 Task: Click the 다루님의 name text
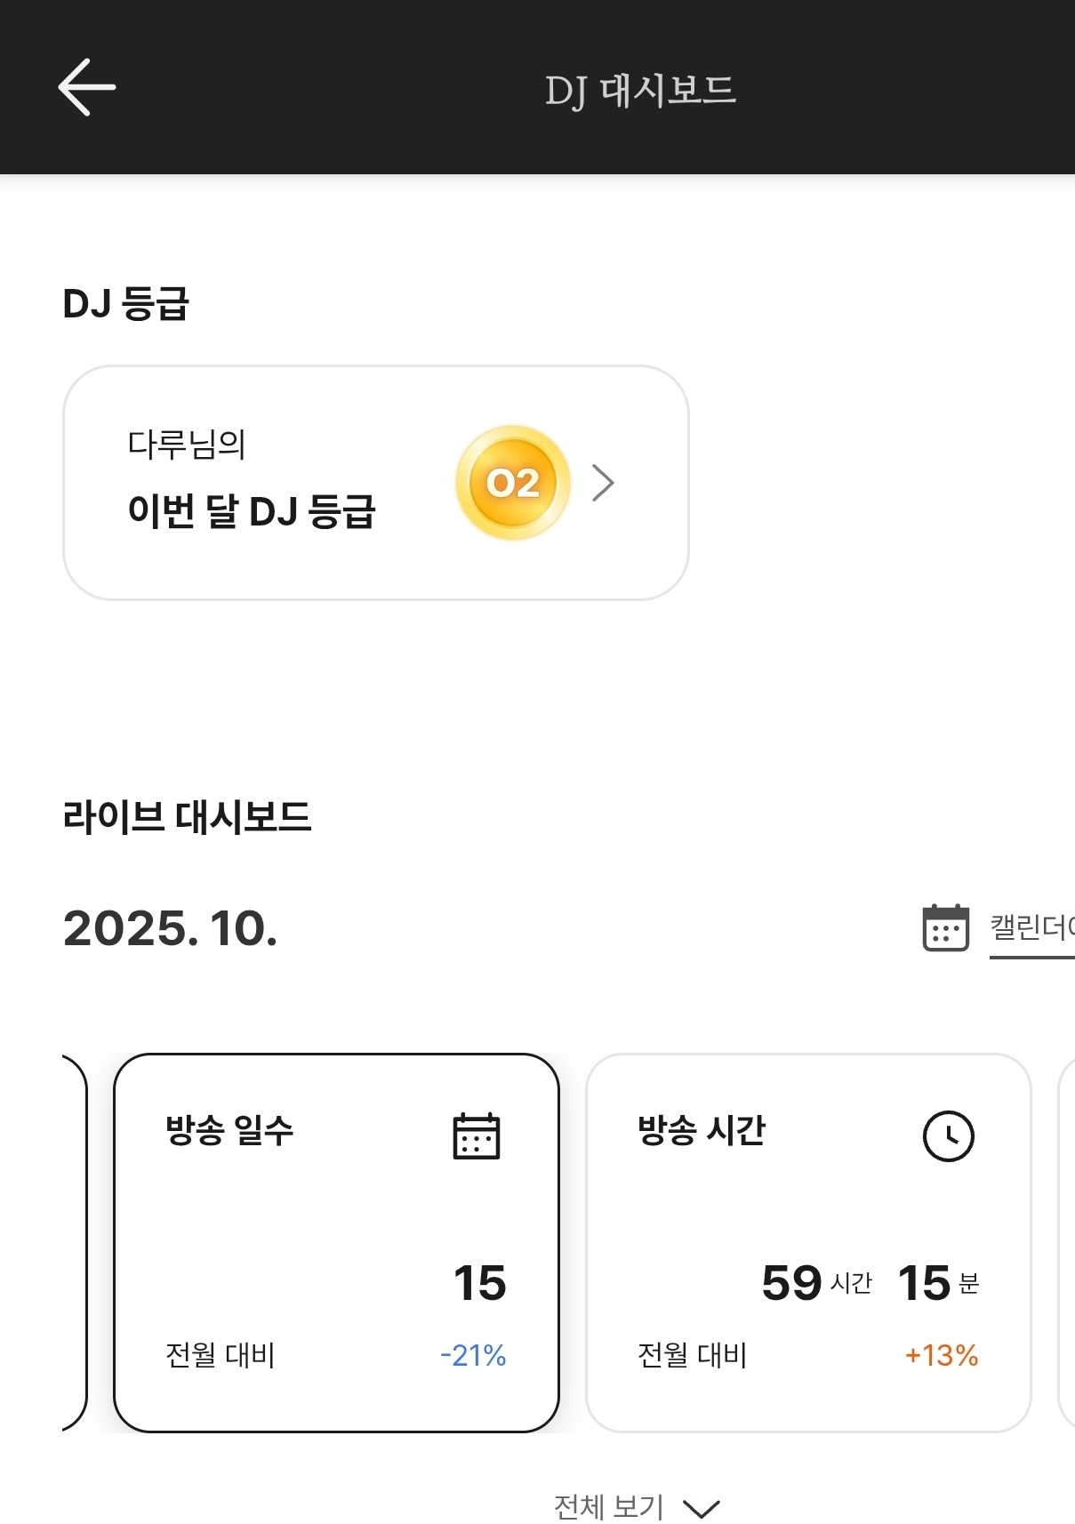187,444
